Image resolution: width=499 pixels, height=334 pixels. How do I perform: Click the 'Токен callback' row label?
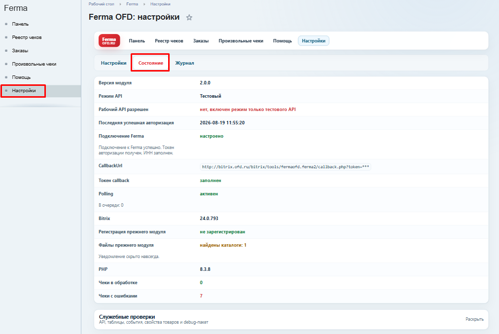click(x=114, y=181)
